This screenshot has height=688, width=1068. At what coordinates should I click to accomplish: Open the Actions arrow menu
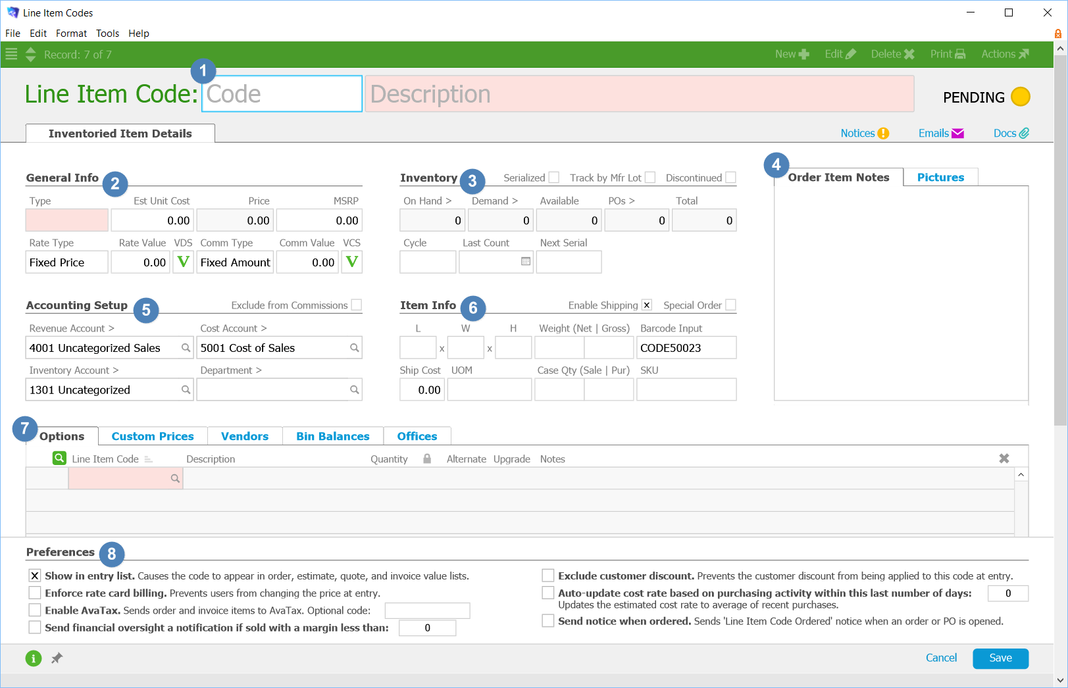click(1005, 54)
